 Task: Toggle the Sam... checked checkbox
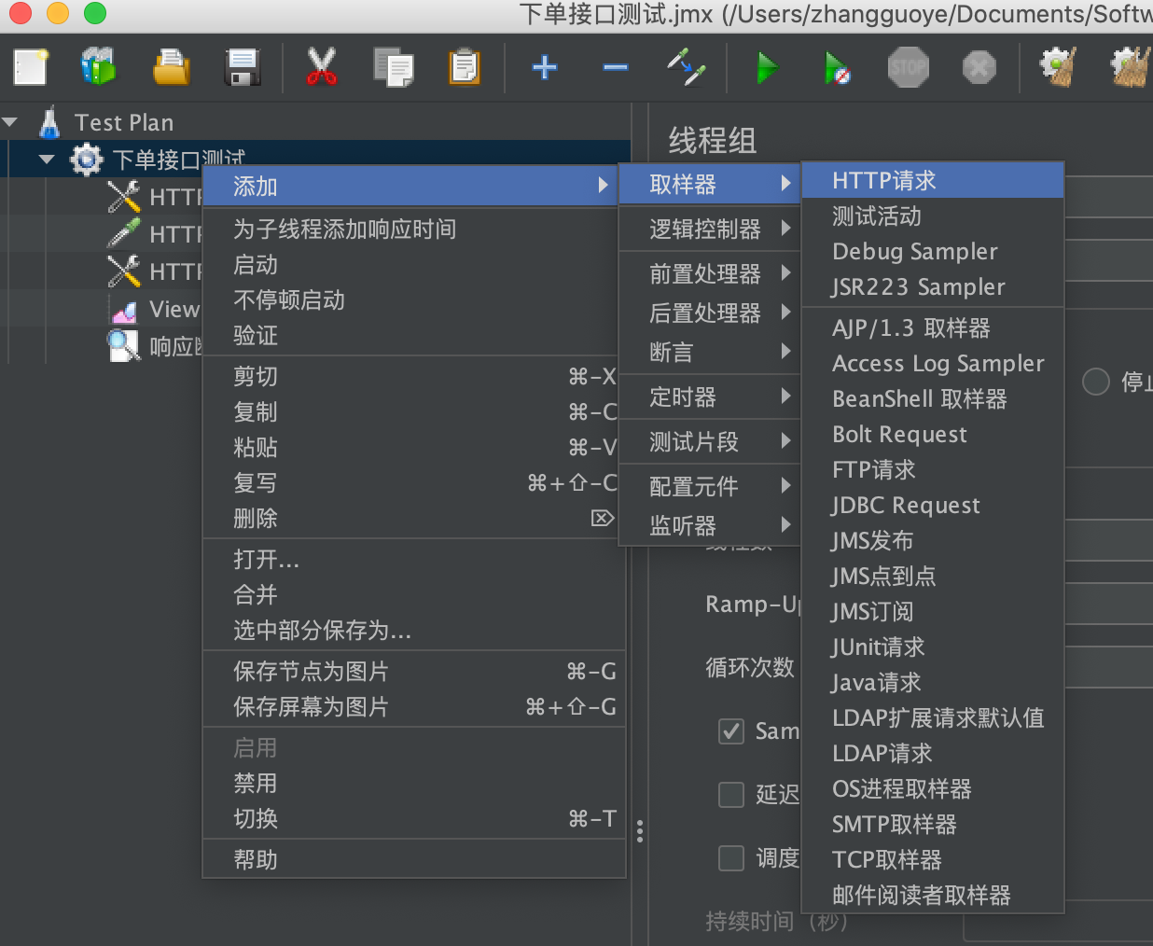tap(731, 730)
